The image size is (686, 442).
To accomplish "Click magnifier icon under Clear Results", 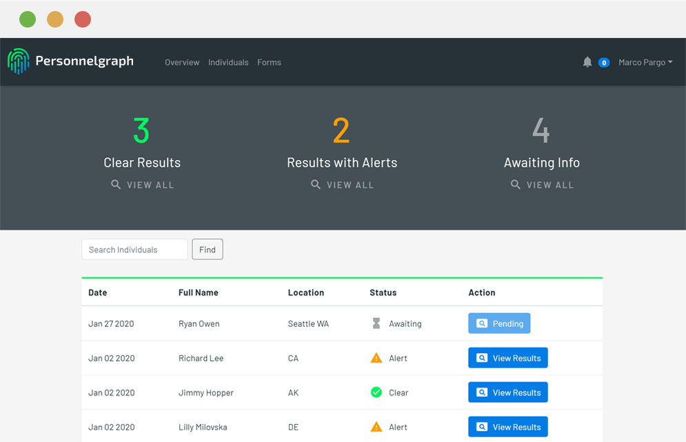I will tap(116, 185).
